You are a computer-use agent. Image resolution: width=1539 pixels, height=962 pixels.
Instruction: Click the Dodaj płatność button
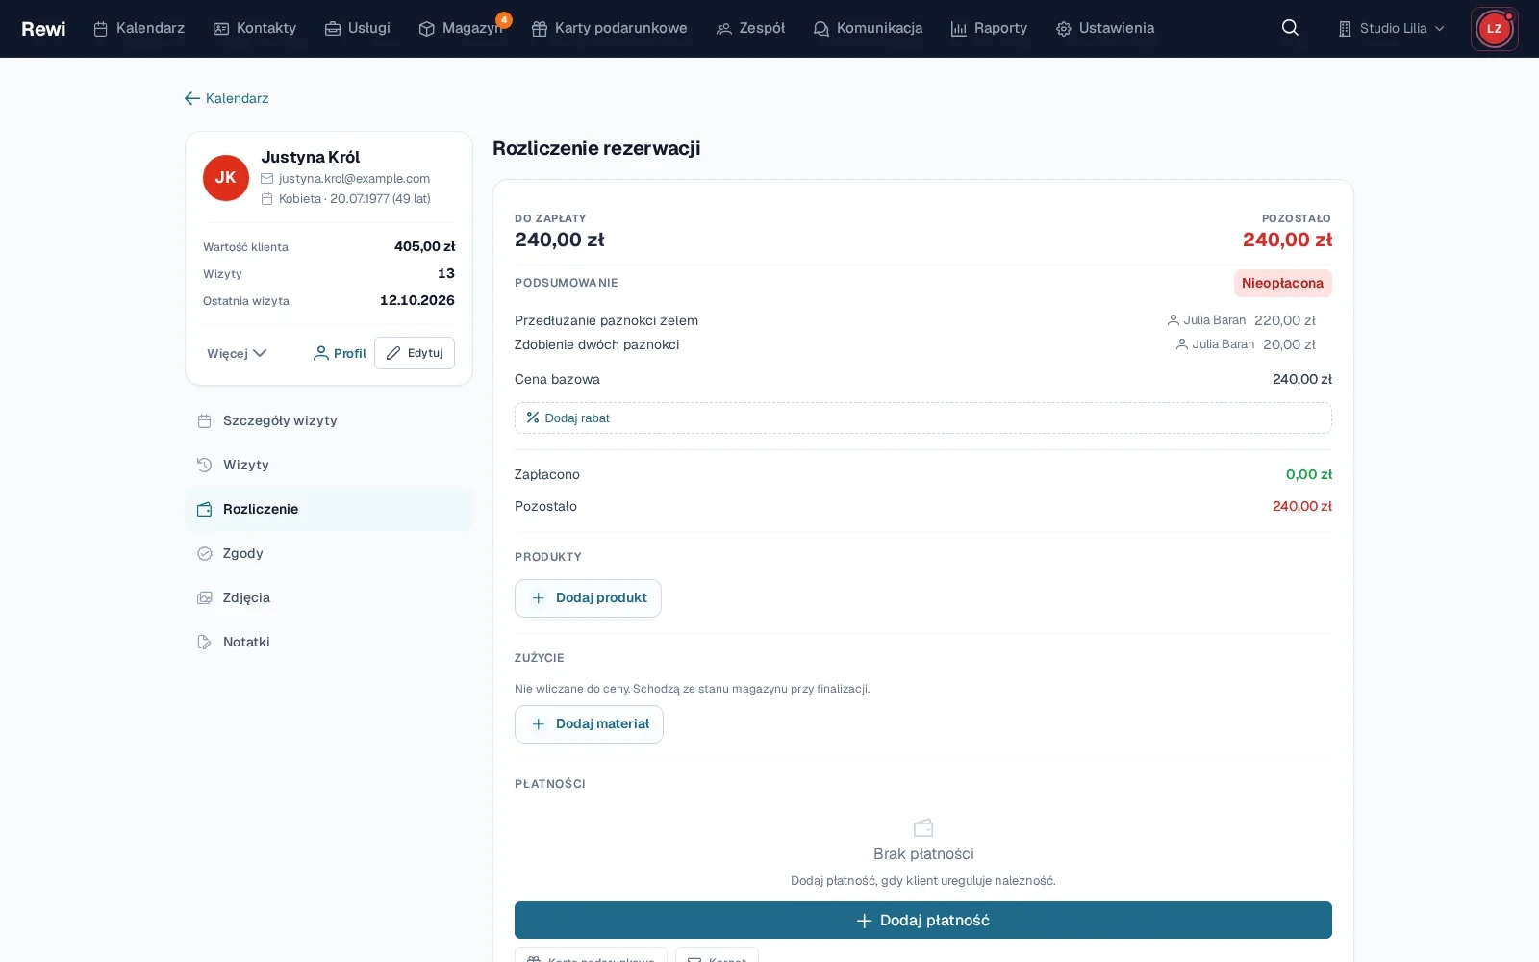pos(923,920)
